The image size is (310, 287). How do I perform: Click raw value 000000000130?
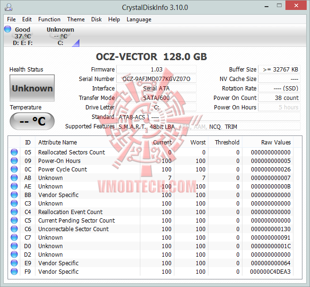tap(271, 229)
